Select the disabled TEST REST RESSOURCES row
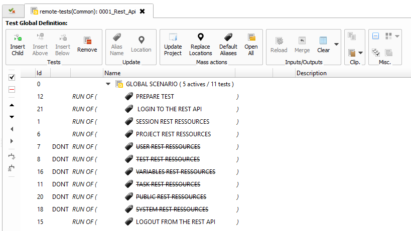Image resolution: width=411 pixels, height=231 pixels. point(216,159)
